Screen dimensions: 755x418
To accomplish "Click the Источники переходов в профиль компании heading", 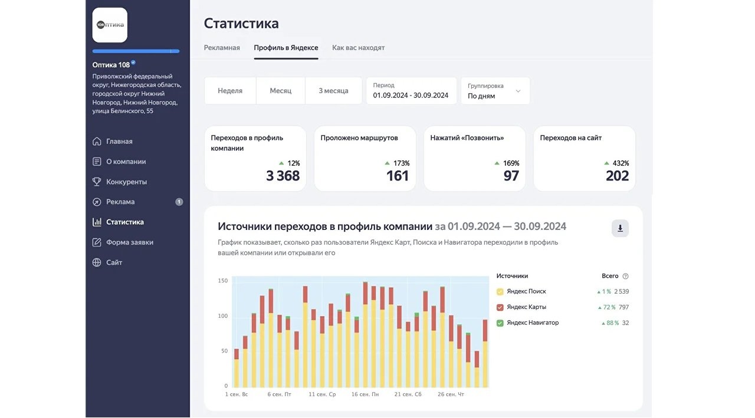I will pos(325,226).
